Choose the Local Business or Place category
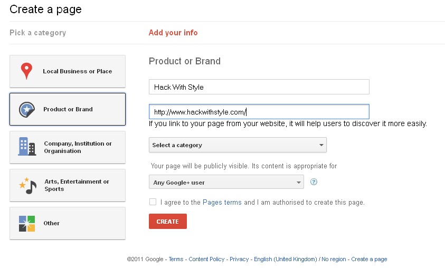This screenshot has width=445, height=268. point(68,71)
